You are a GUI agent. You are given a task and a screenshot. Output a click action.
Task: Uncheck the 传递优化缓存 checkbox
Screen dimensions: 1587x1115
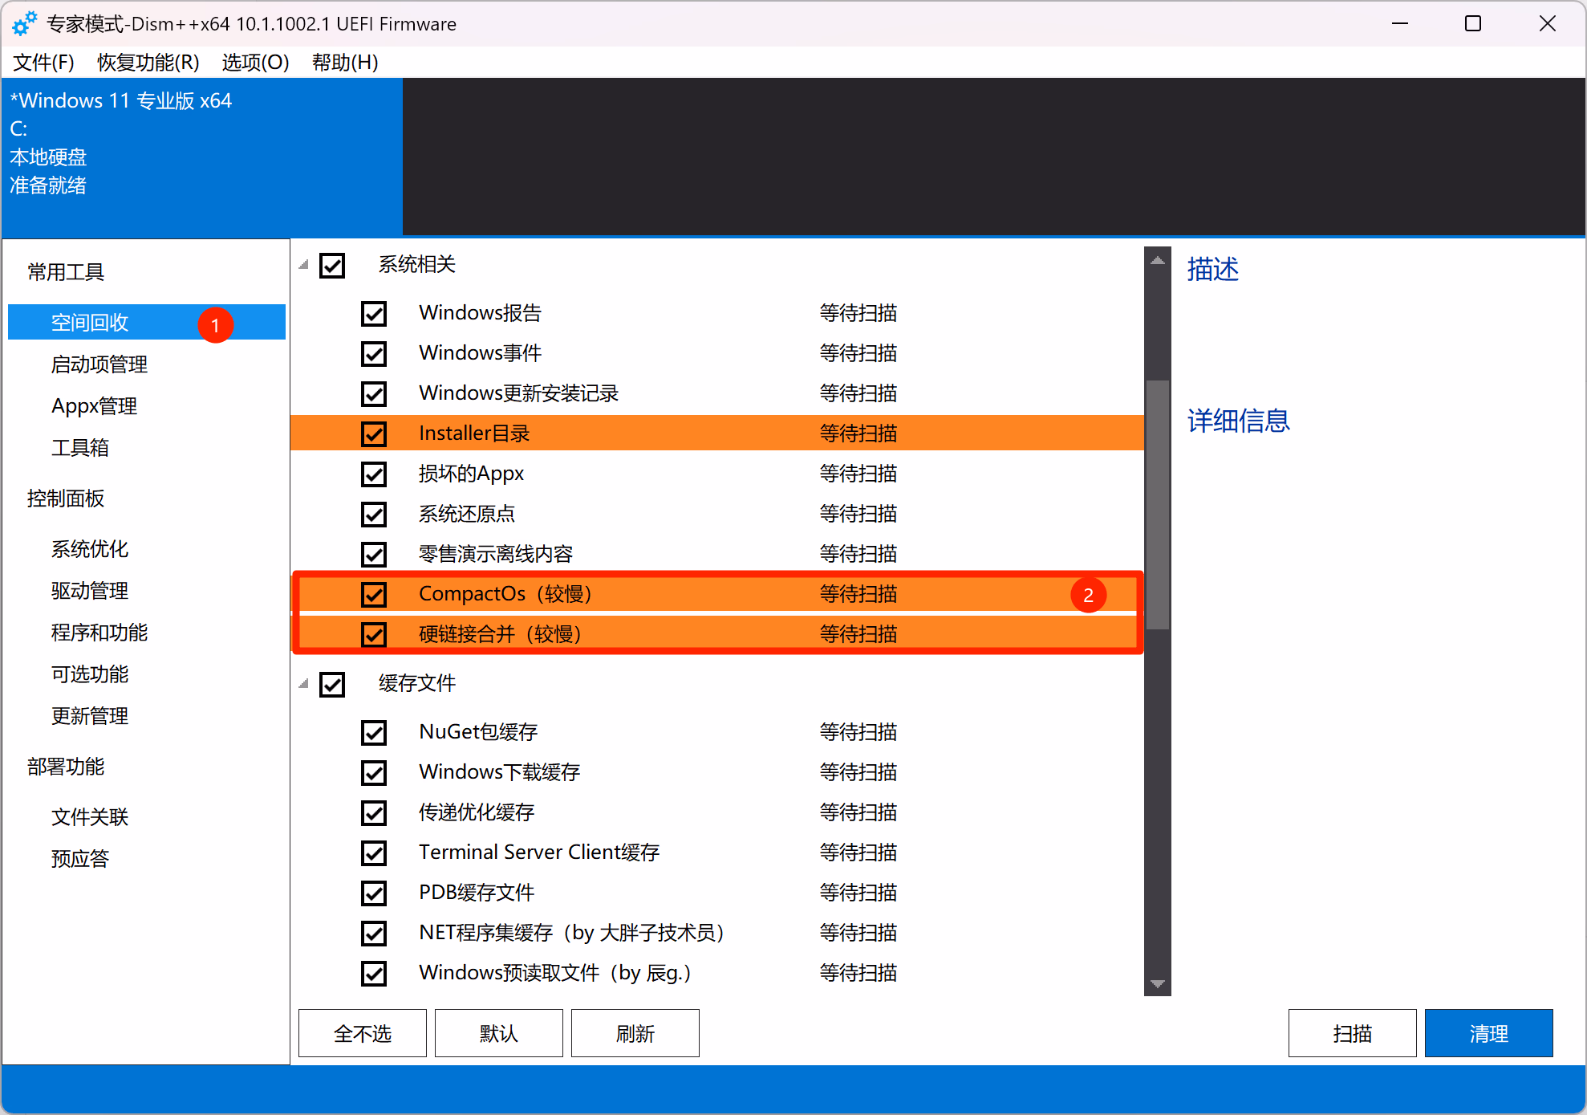(x=374, y=813)
